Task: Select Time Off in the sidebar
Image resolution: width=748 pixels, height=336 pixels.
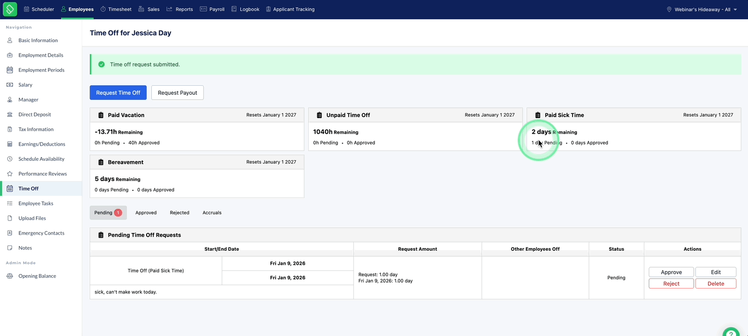Action: click(x=41, y=189)
